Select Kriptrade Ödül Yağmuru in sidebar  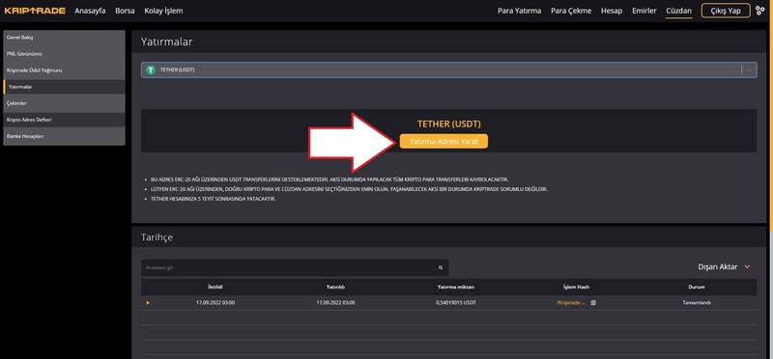(64, 70)
